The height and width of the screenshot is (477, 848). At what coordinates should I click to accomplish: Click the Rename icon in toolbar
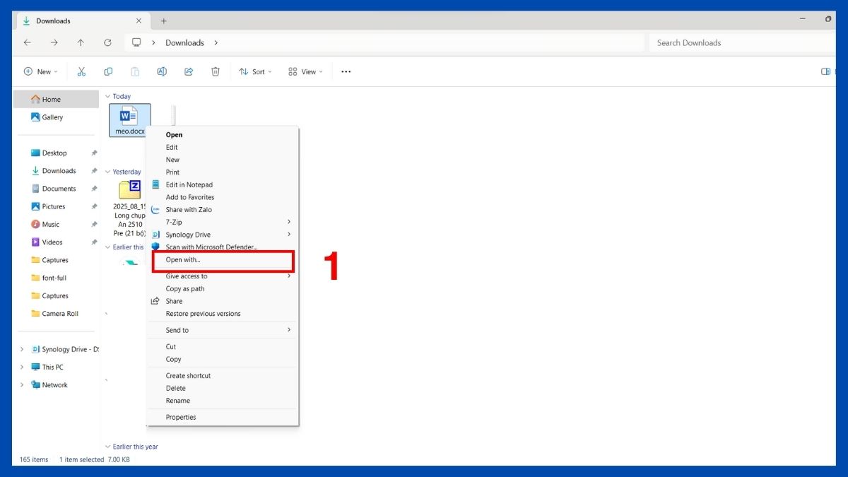162,71
